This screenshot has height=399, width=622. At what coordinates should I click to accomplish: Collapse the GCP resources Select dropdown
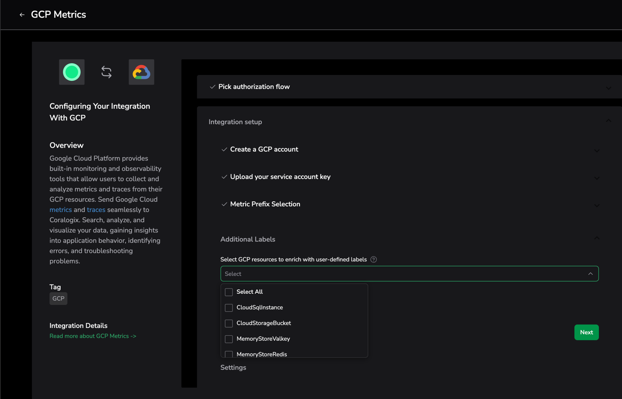click(x=590, y=274)
